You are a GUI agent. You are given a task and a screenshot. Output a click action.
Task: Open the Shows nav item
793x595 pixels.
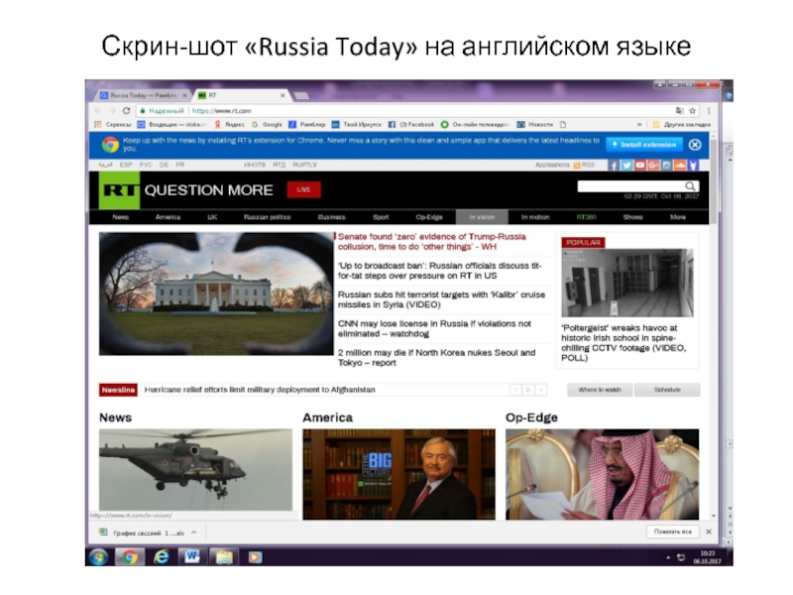632,217
